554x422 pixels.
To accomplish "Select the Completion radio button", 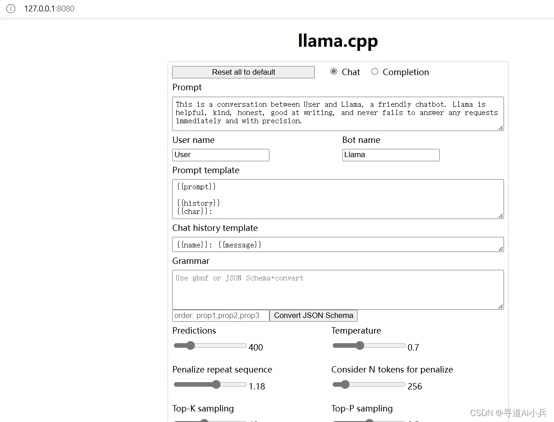I will click(x=375, y=71).
